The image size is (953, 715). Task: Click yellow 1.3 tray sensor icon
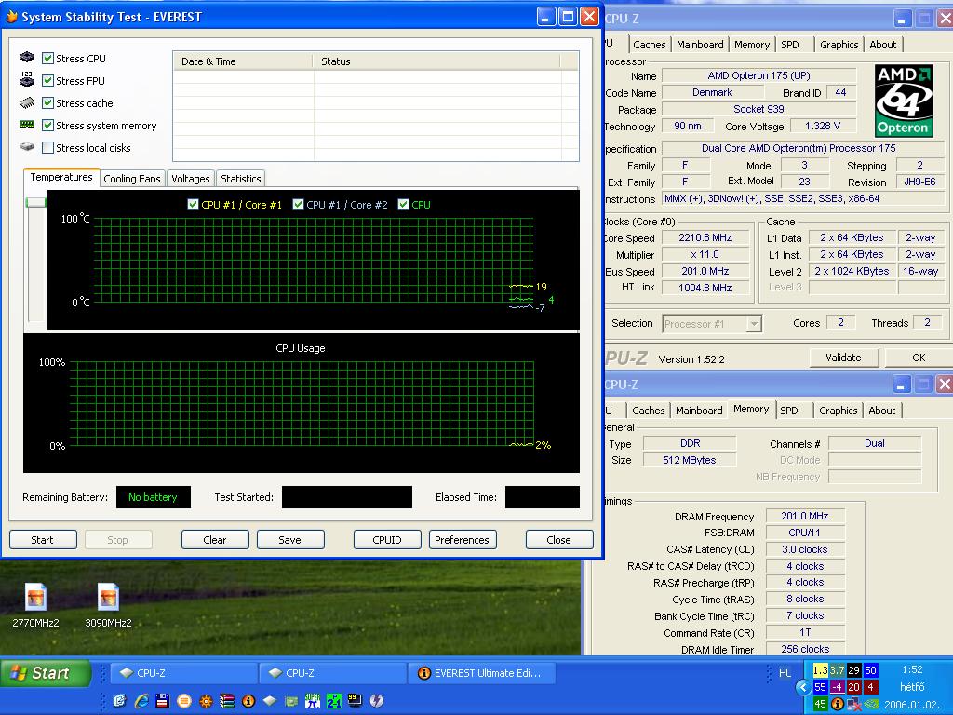click(820, 670)
